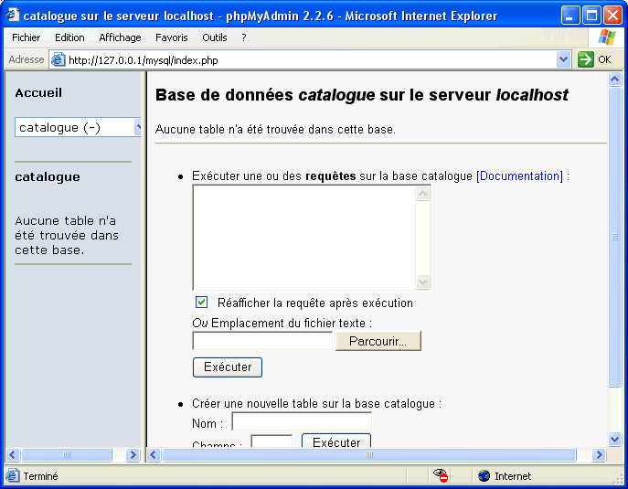
Task: Open the Accueil link in sidebar
Action: 38,93
